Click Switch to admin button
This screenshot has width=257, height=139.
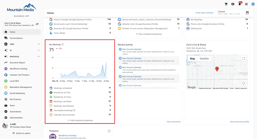(22, 133)
